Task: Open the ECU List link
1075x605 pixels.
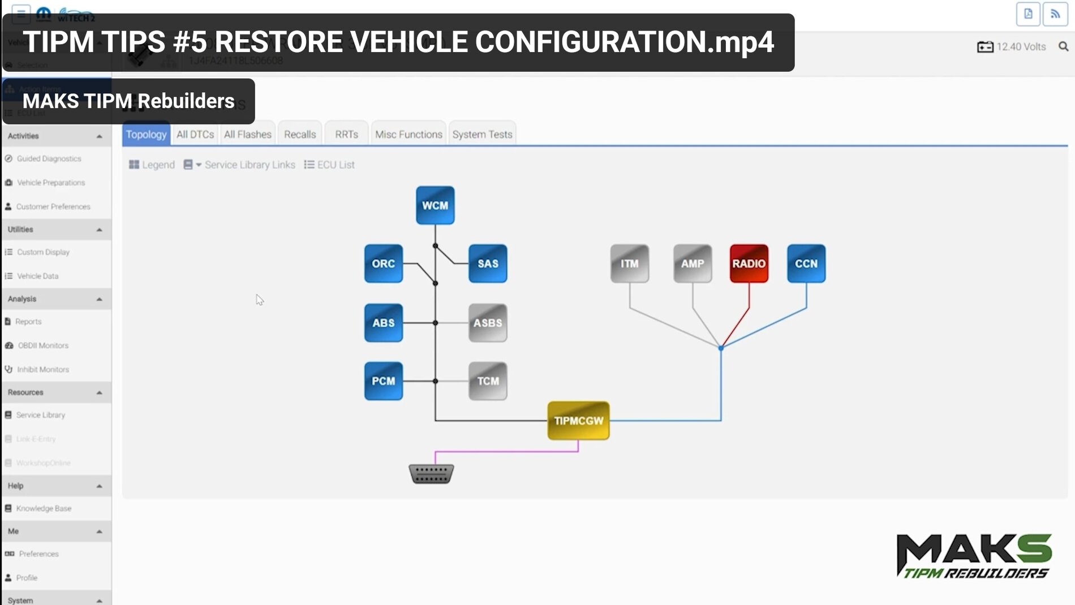Action: 329,165
